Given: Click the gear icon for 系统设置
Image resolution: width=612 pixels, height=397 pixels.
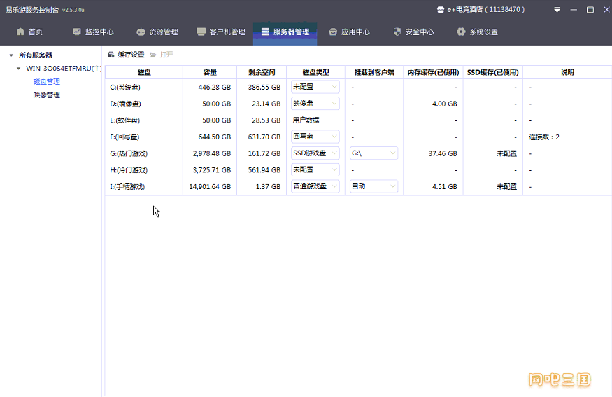Looking at the screenshot, I should [461, 32].
